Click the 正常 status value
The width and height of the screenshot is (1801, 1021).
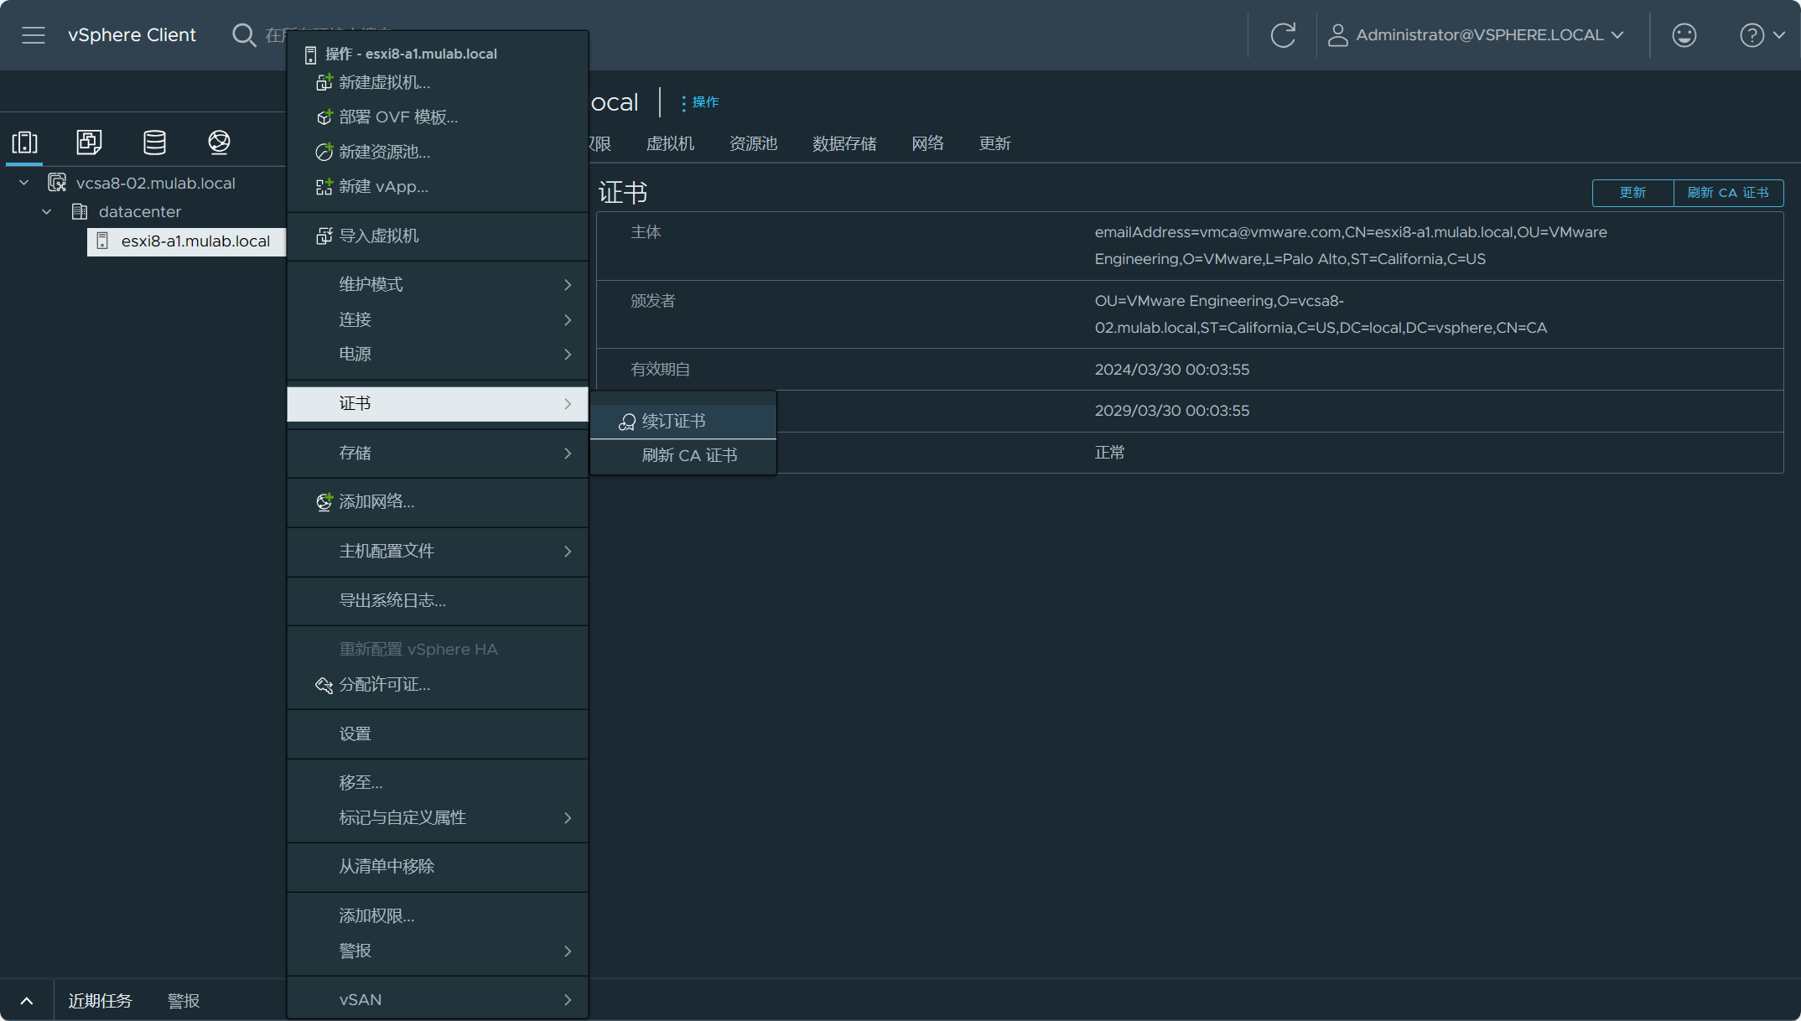click(1109, 453)
